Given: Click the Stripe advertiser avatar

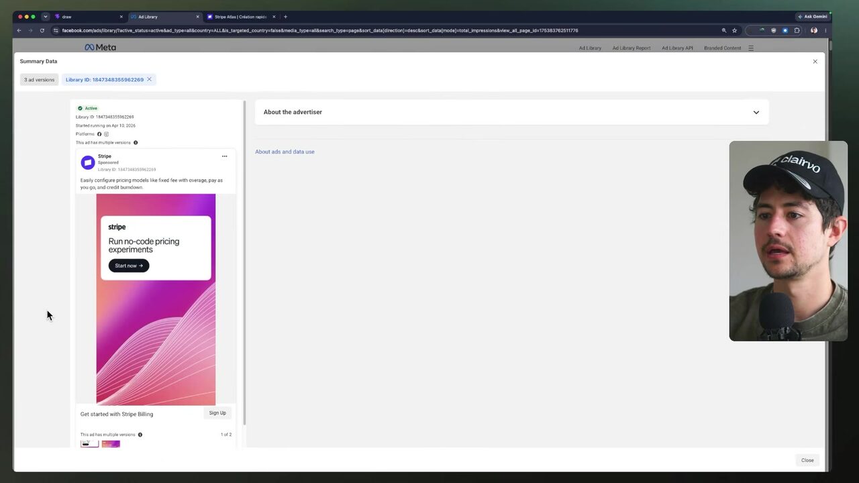Looking at the screenshot, I should point(88,162).
